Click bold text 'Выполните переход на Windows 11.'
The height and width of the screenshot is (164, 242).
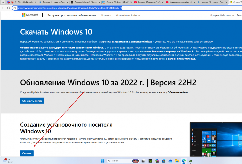point(173,52)
